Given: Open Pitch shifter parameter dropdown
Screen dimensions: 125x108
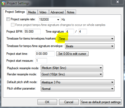Looking at the screenshot, I should (x=78, y=89).
